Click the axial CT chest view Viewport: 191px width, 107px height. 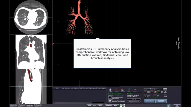[31, 17]
